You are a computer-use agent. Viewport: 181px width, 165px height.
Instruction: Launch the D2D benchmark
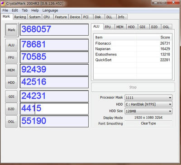[11, 109]
